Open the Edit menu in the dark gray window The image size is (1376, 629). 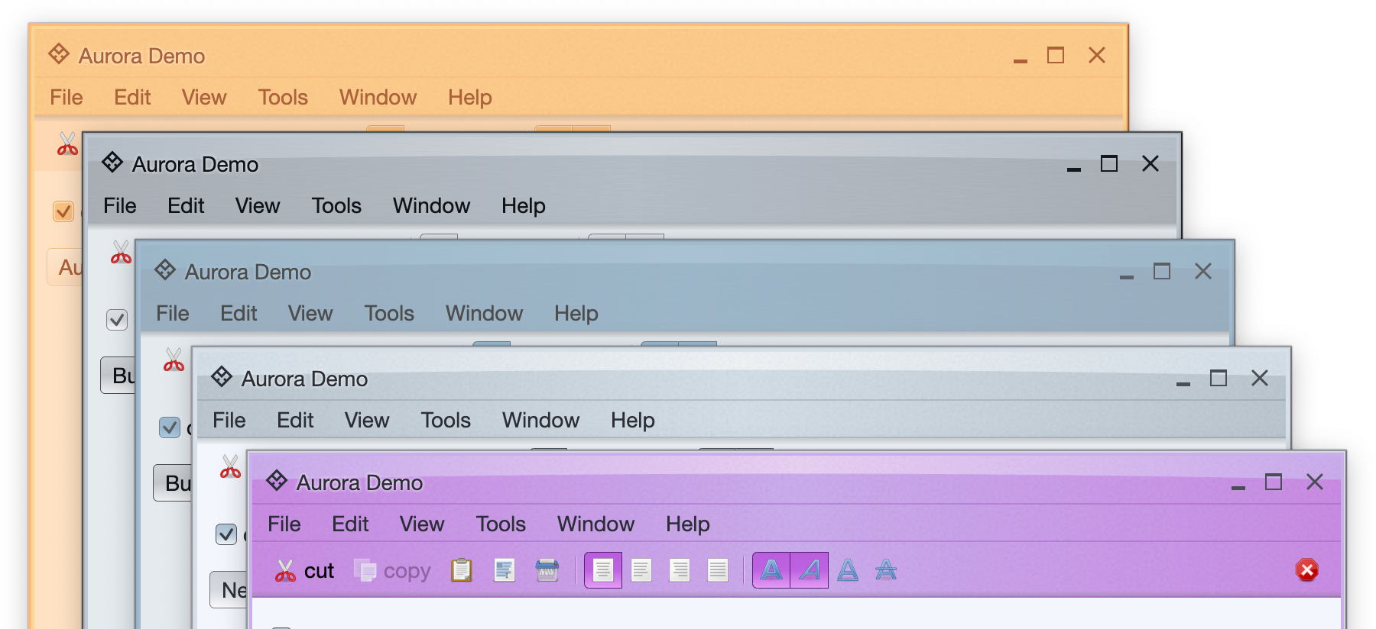pyautogui.click(x=186, y=205)
